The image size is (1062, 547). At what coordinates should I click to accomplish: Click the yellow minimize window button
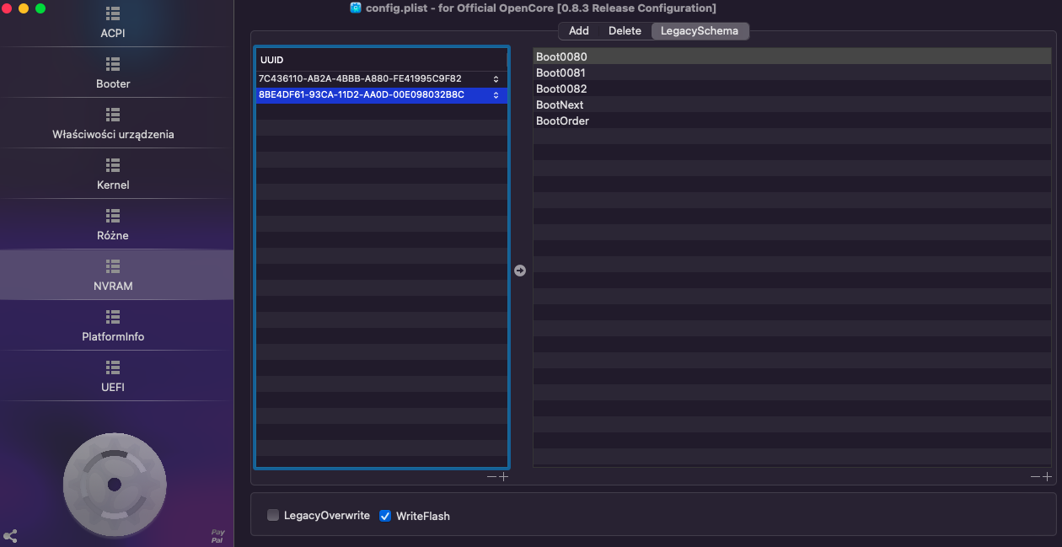(x=24, y=8)
